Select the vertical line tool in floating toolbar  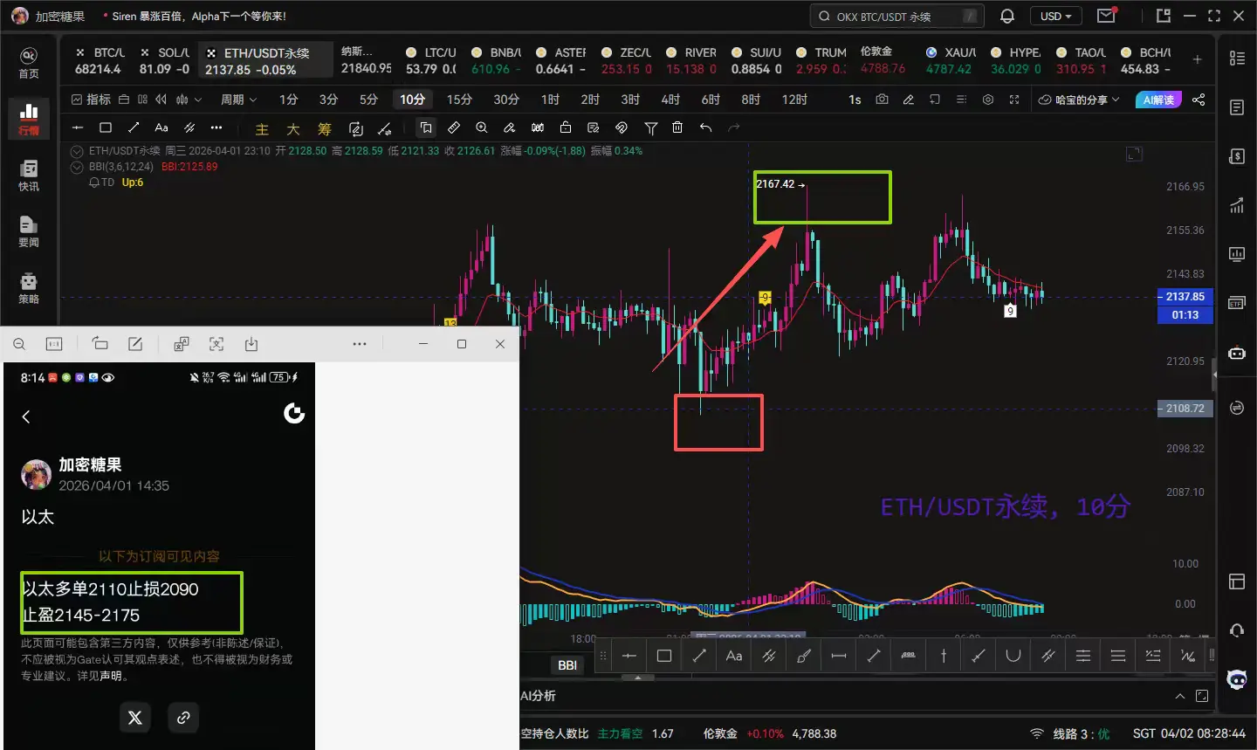click(x=944, y=656)
